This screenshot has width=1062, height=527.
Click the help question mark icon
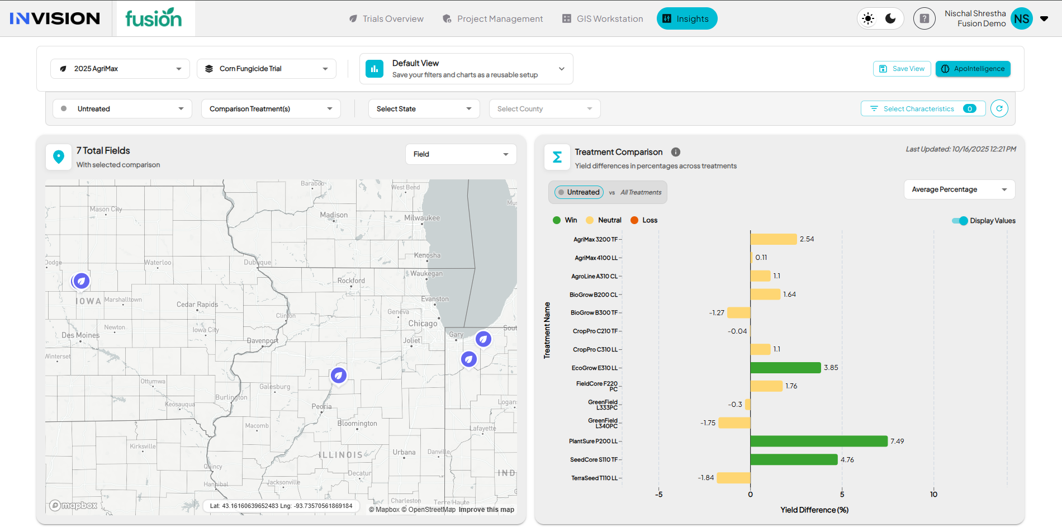click(924, 18)
